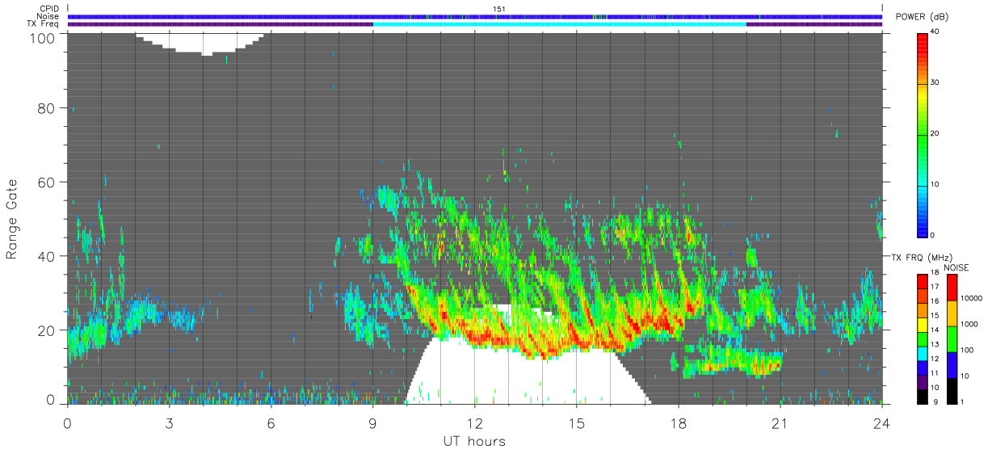Click the 10000 label in NOISE legend
992x458 pixels.
pos(973,297)
